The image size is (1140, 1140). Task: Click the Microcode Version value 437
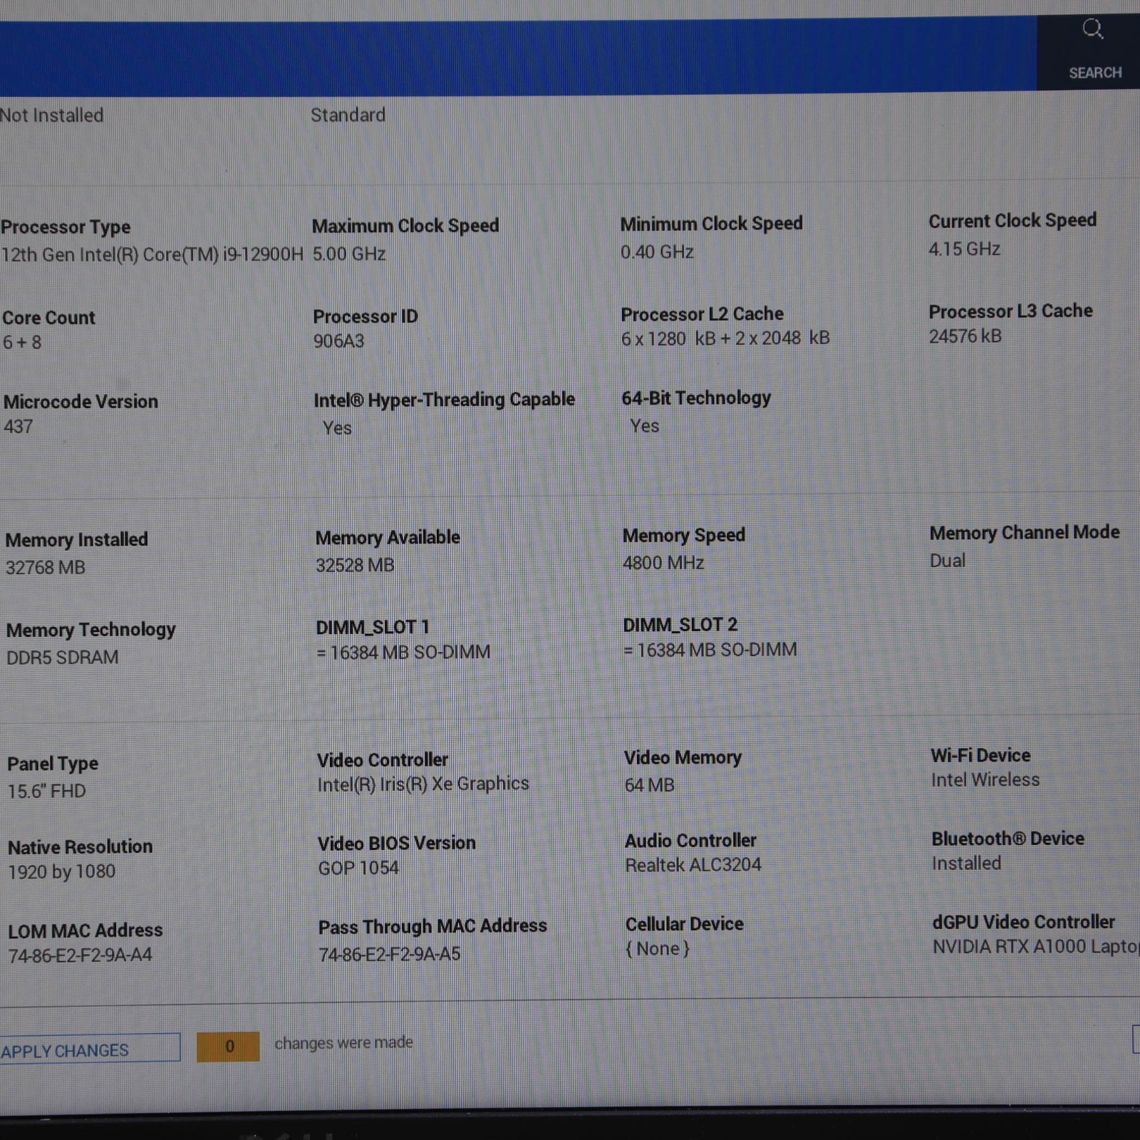tap(19, 426)
